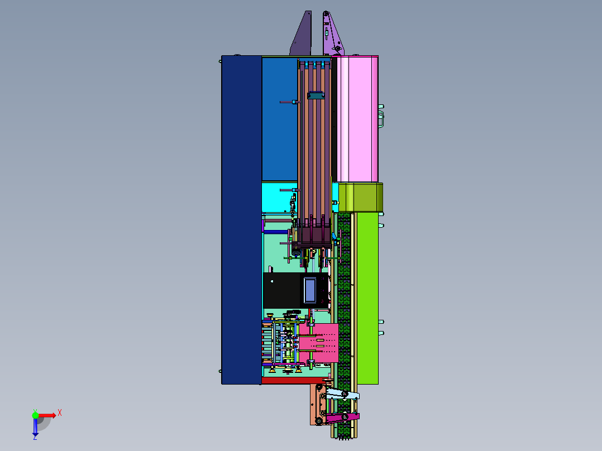This screenshot has width=602, height=451.
Task: Select the red bar at machine bottom
Action: pyautogui.click(x=293, y=380)
